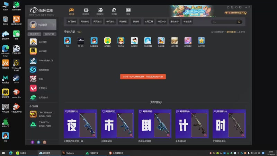Switch to the 猜你喜欢 sidebar tab
This screenshot has width=277, height=156.
coord(34,34)
